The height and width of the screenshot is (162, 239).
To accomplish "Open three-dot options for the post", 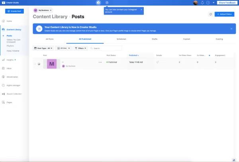I will pyautogui.click(x=100, y=62).
